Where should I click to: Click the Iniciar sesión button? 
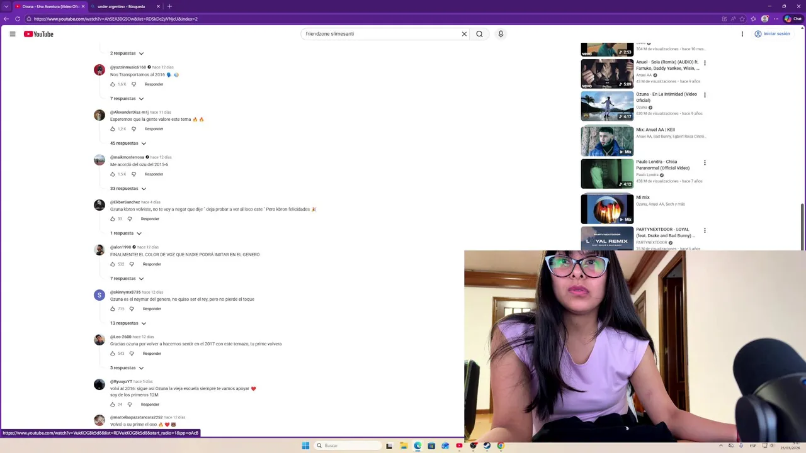pyautogui.click(x=772, y=34)
